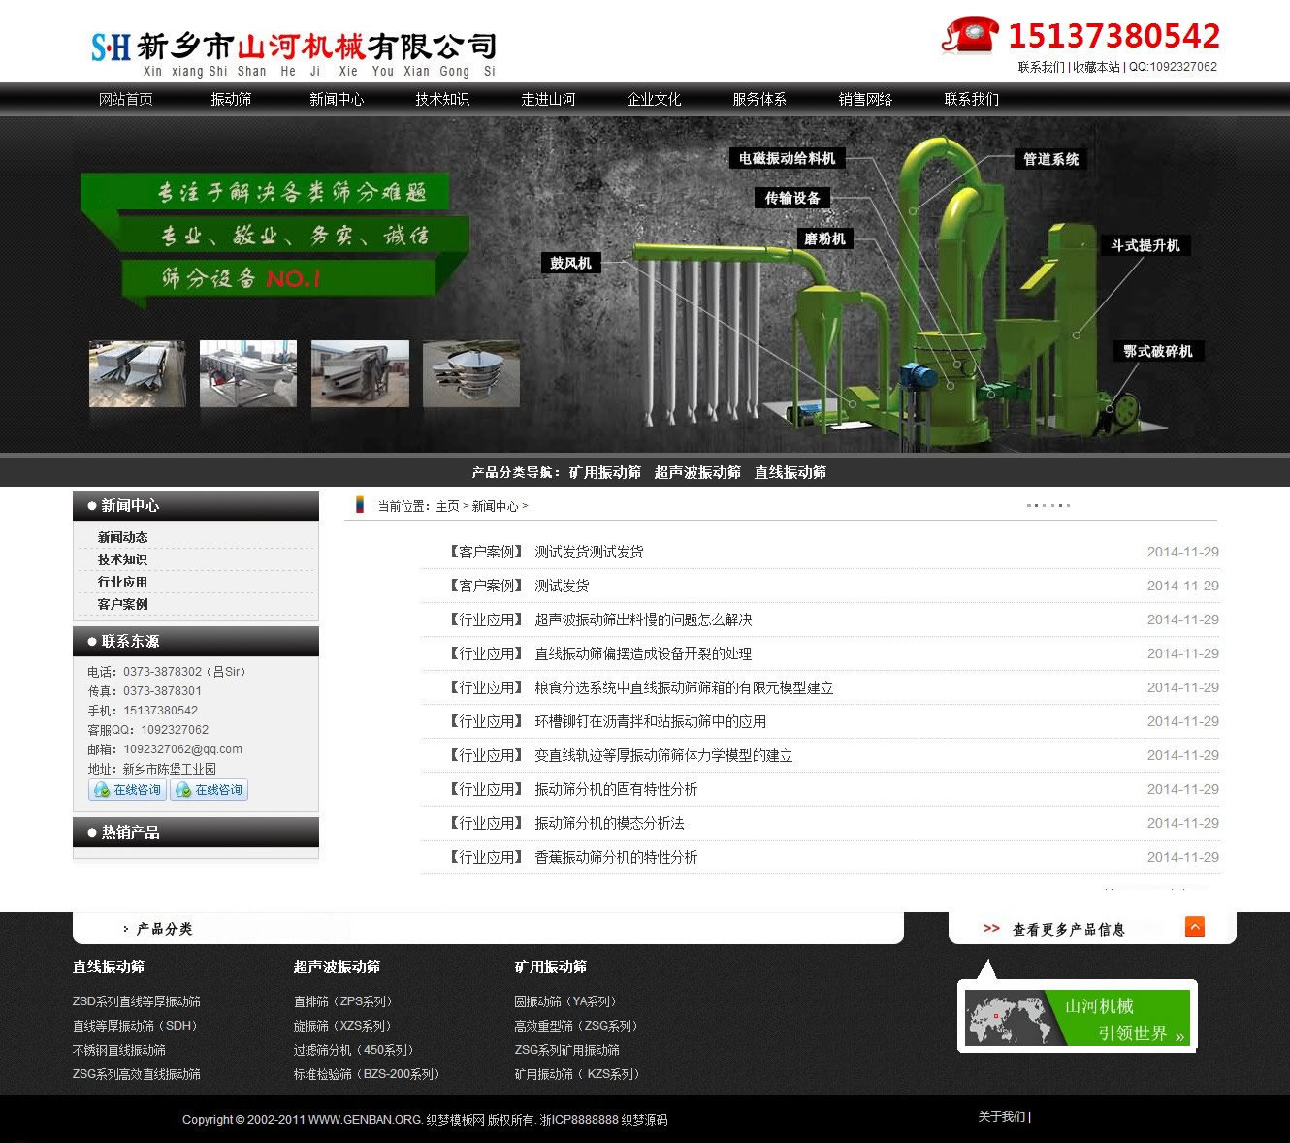Image resolution: width=1290 pixels, height=1143 pixels.
Task: Open 不锈钢直线振动筛 product link
Action: (119, 1050)
